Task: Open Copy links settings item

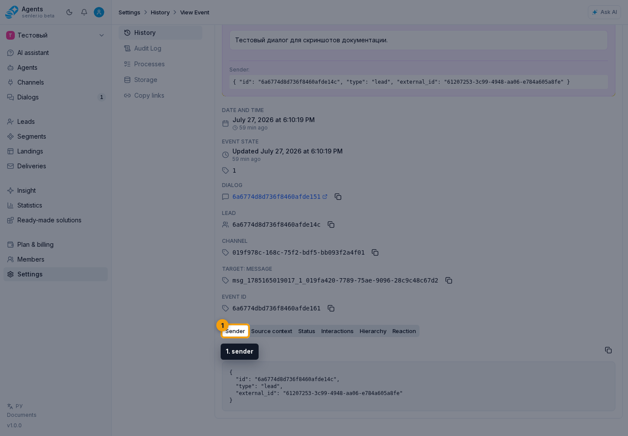Action: click(x=160, y=95)
